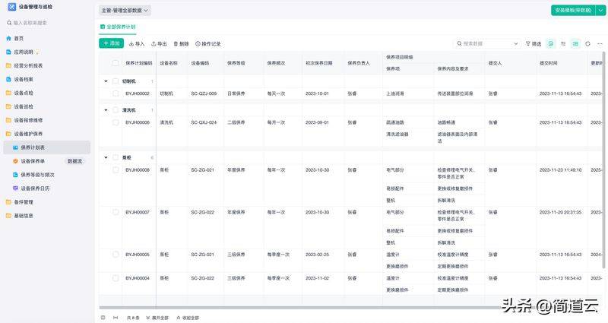This screenshot has width=608, height=323.
Task: Open 保养日历 in the sidebar
Action: pos(36,188)
